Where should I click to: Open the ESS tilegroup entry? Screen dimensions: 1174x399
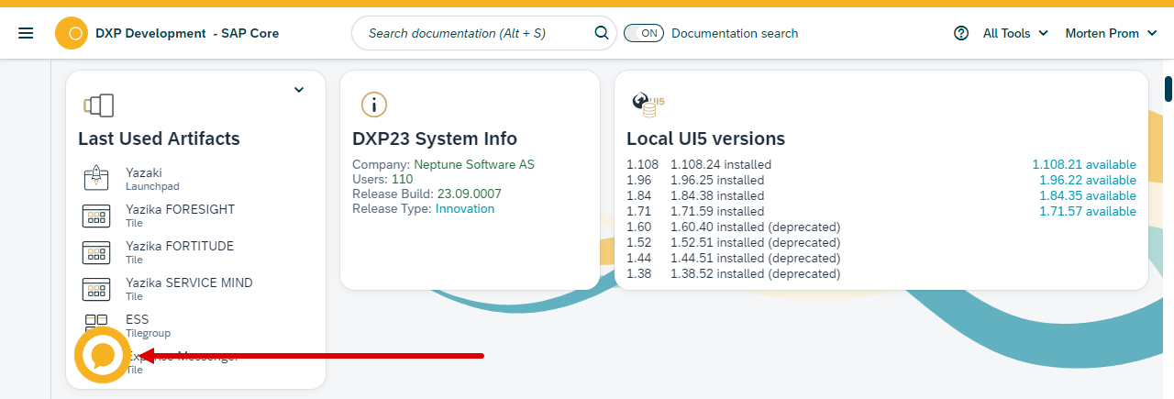[x=194, y=326]
